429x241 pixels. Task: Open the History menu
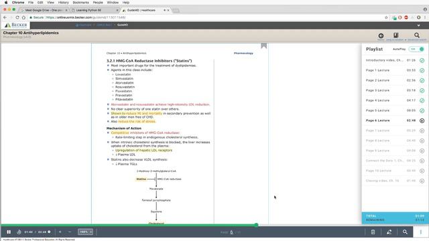(63, 3)
